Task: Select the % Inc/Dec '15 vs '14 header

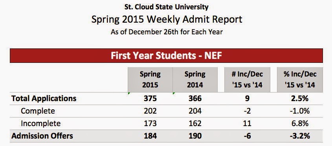Action: click(300, 80)
